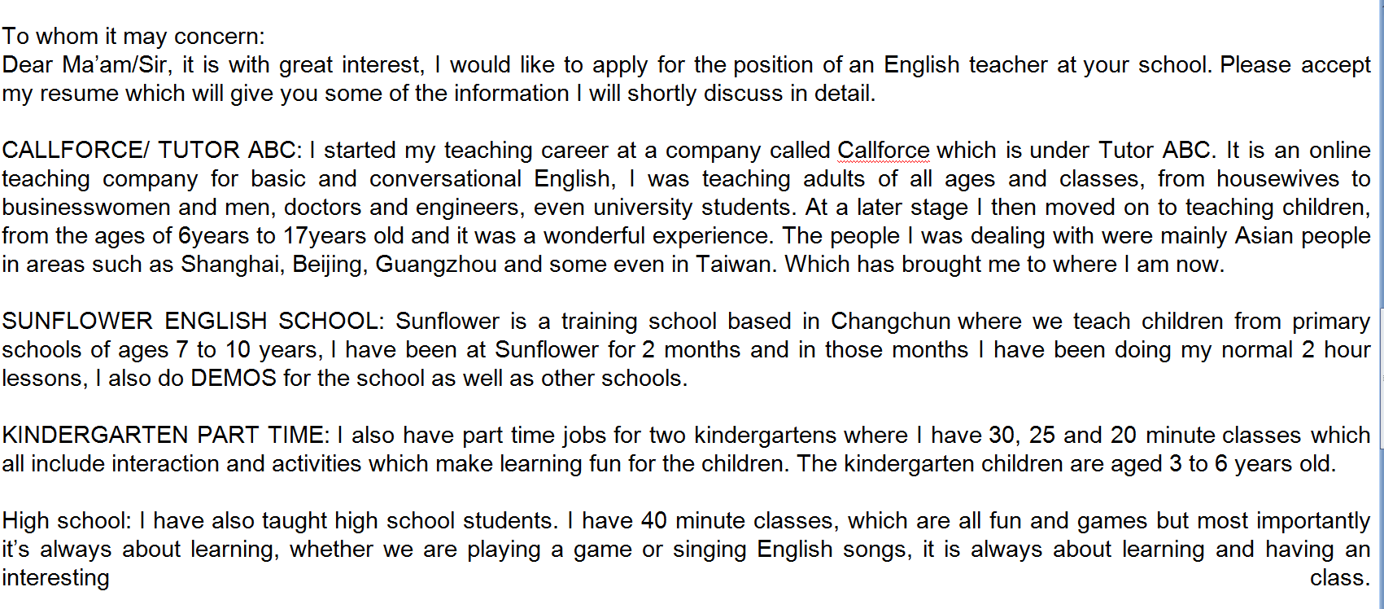This screenshot has height=609, width=1384.
Task: Click the 'SUNFLOWER ENGLISH SCHOOL:' heading text
Action: click(x=193, y=322)
